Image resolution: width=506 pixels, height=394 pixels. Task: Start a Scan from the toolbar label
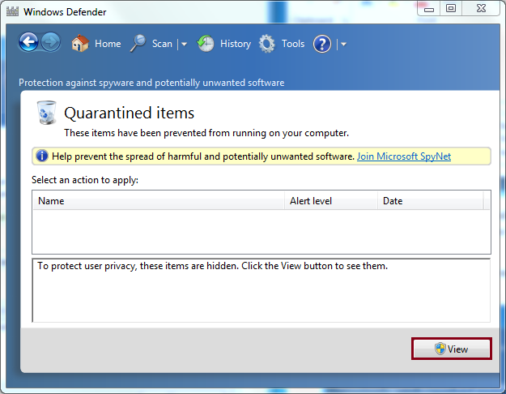162,44
